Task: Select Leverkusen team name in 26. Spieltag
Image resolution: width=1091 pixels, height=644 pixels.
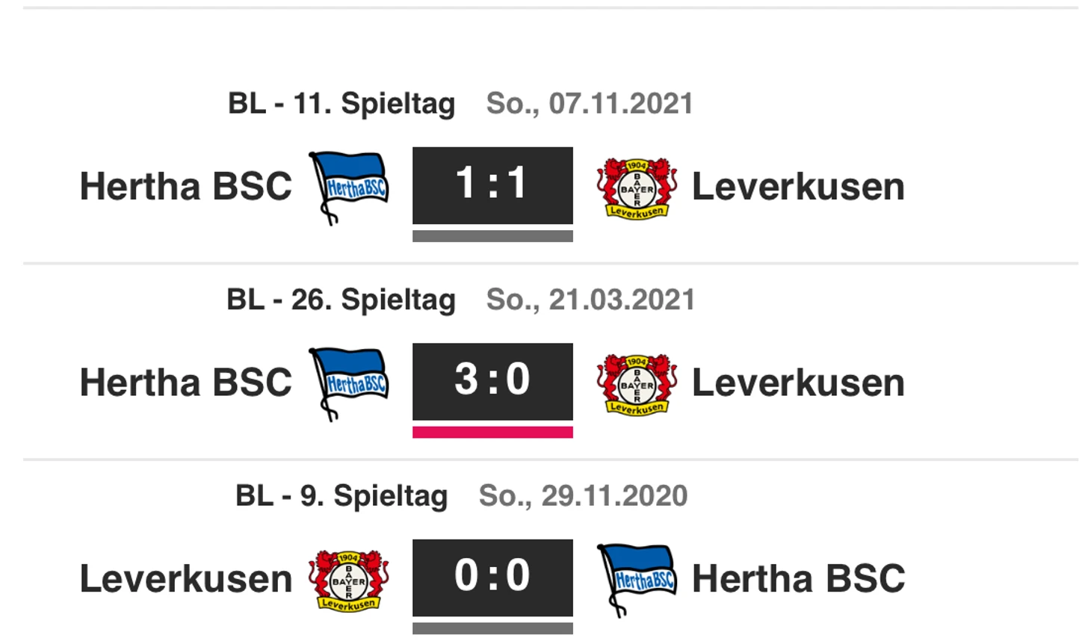Action: 798,383
